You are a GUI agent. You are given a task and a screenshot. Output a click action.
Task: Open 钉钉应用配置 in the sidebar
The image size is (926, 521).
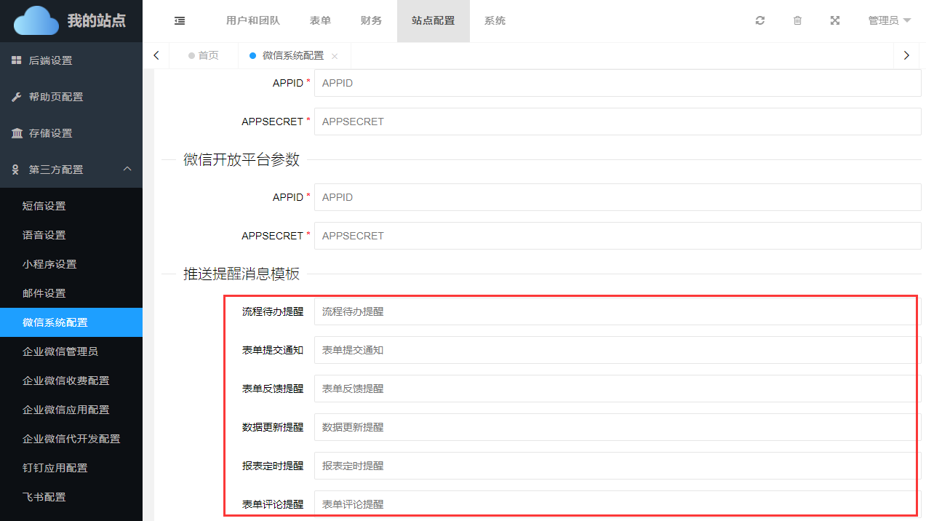point(55,468)
